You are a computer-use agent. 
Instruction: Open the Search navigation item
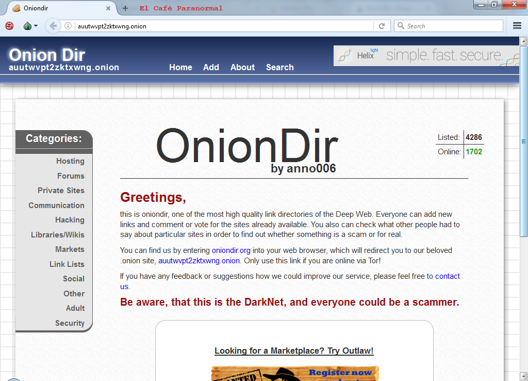pos(279,67)
